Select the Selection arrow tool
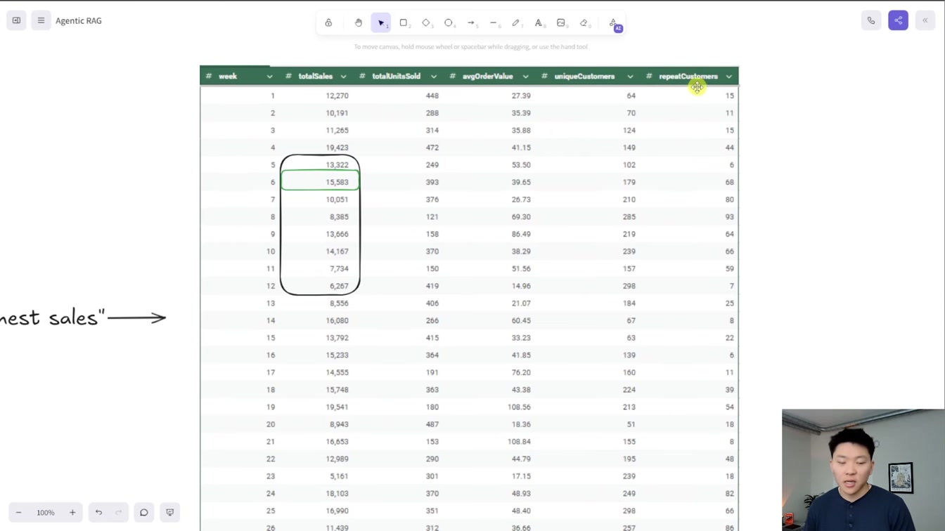 click(381, 22)
